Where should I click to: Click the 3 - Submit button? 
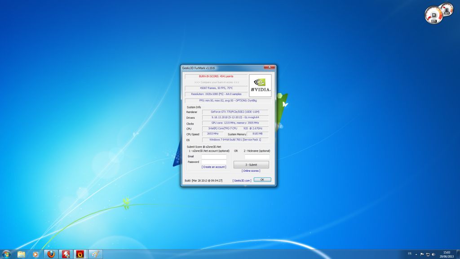251,165
